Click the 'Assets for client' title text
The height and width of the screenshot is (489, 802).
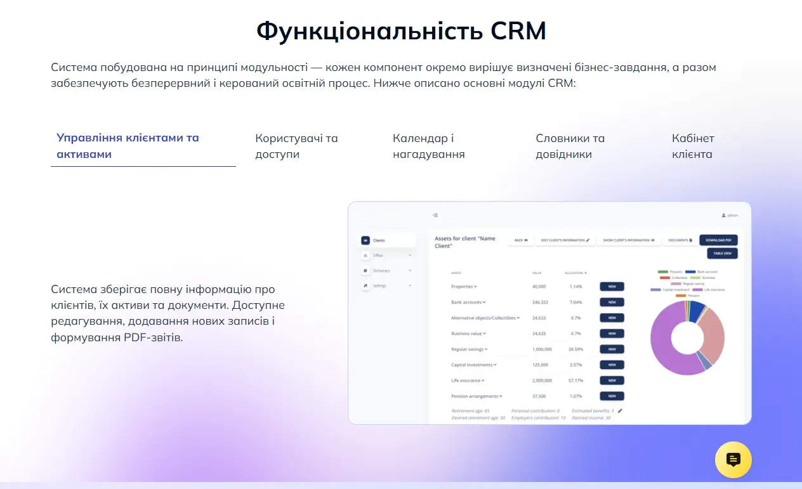click(464, 242)
